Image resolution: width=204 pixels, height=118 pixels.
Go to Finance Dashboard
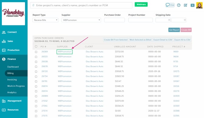click(x=13, y=67)
